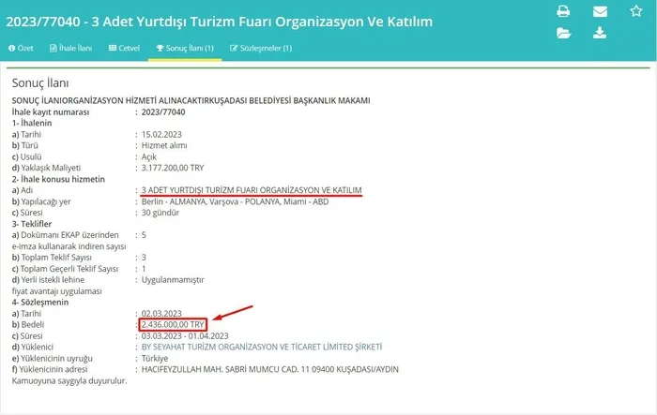The image size is (657, 415).
Task: Open the İhale İlanı tab
Action: click(73, 48)
